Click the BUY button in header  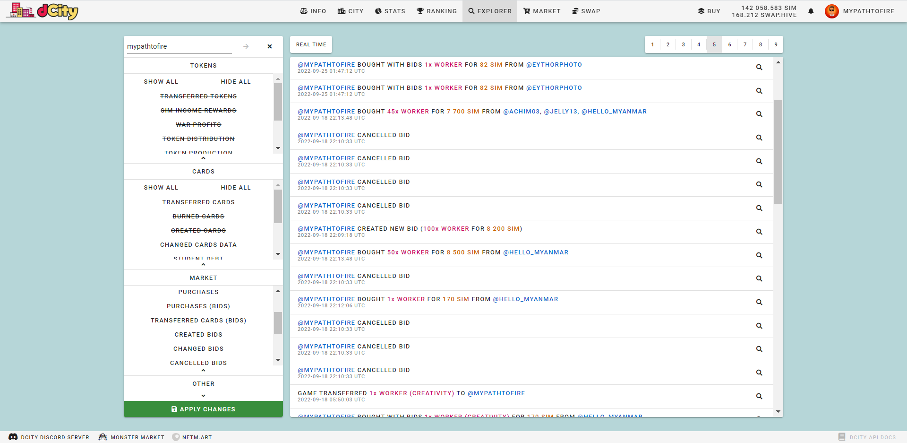coord(709,11)
